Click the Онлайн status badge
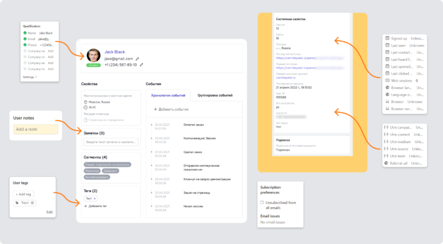The height and width of the screenshot is (244, 443). [x=94, y=65]
